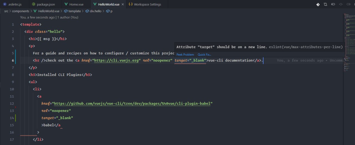
Task: Open changes with previous revision arrow icon
Action: (333, 4)
